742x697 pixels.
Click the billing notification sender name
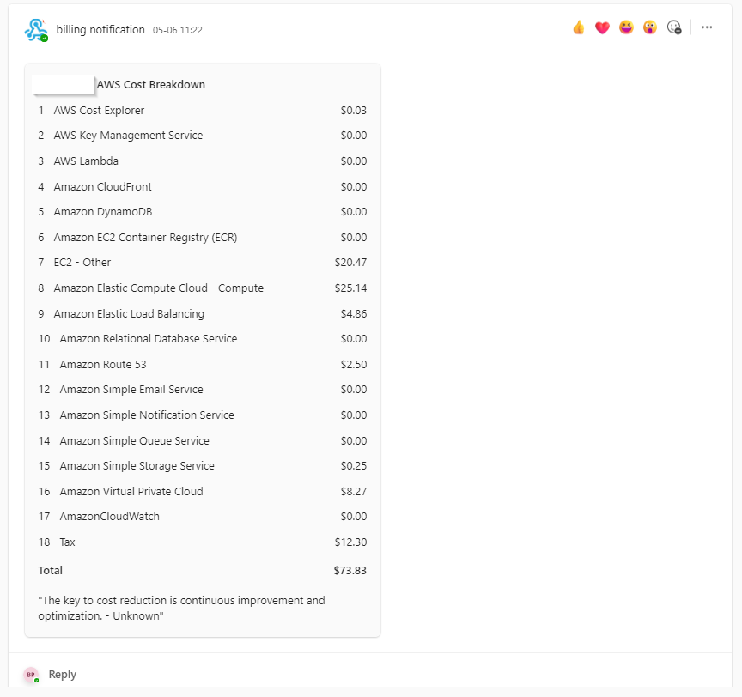(100, 30)
